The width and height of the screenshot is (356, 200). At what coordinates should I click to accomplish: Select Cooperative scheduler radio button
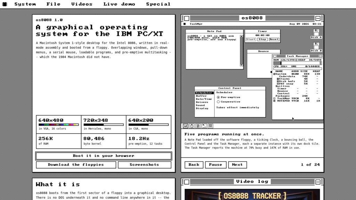point(218,102)
